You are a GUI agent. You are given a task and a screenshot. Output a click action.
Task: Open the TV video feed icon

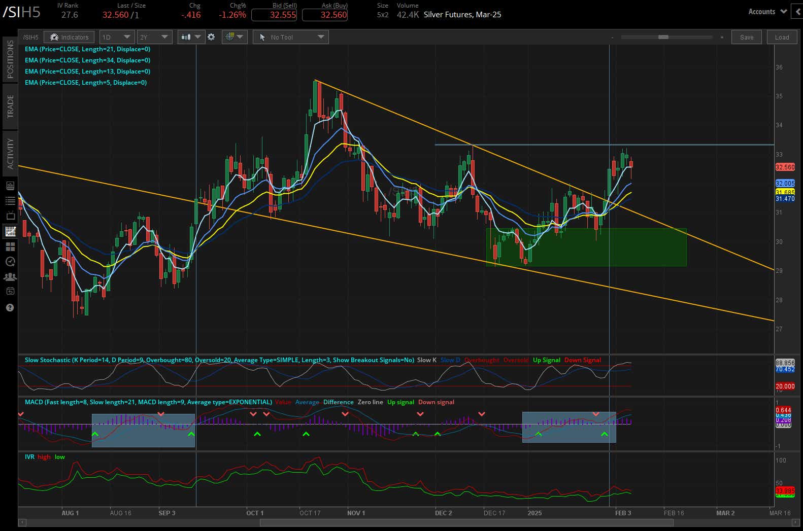click(x=10, y=216)
